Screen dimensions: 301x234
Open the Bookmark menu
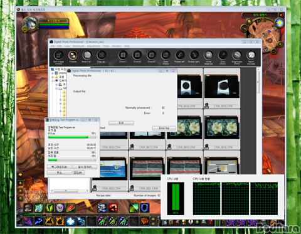(78, 46)
